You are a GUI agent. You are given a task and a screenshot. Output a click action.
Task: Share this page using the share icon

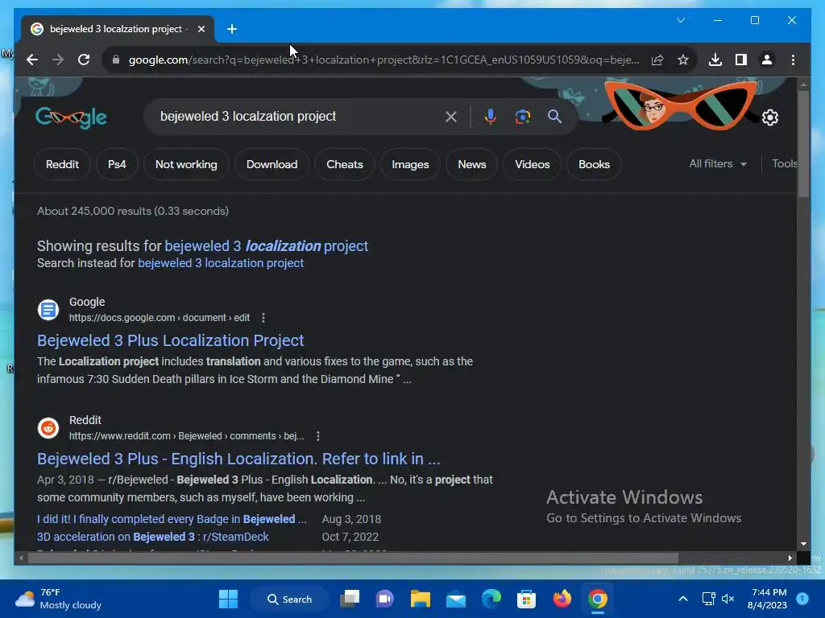pos(657,60)
